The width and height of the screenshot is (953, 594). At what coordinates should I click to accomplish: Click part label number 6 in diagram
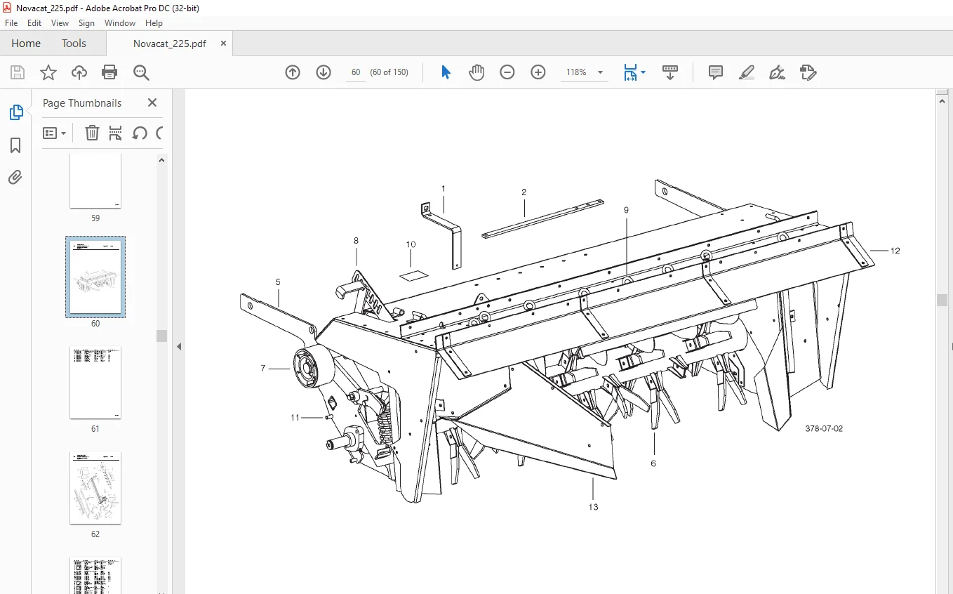[x=653, y=463]
